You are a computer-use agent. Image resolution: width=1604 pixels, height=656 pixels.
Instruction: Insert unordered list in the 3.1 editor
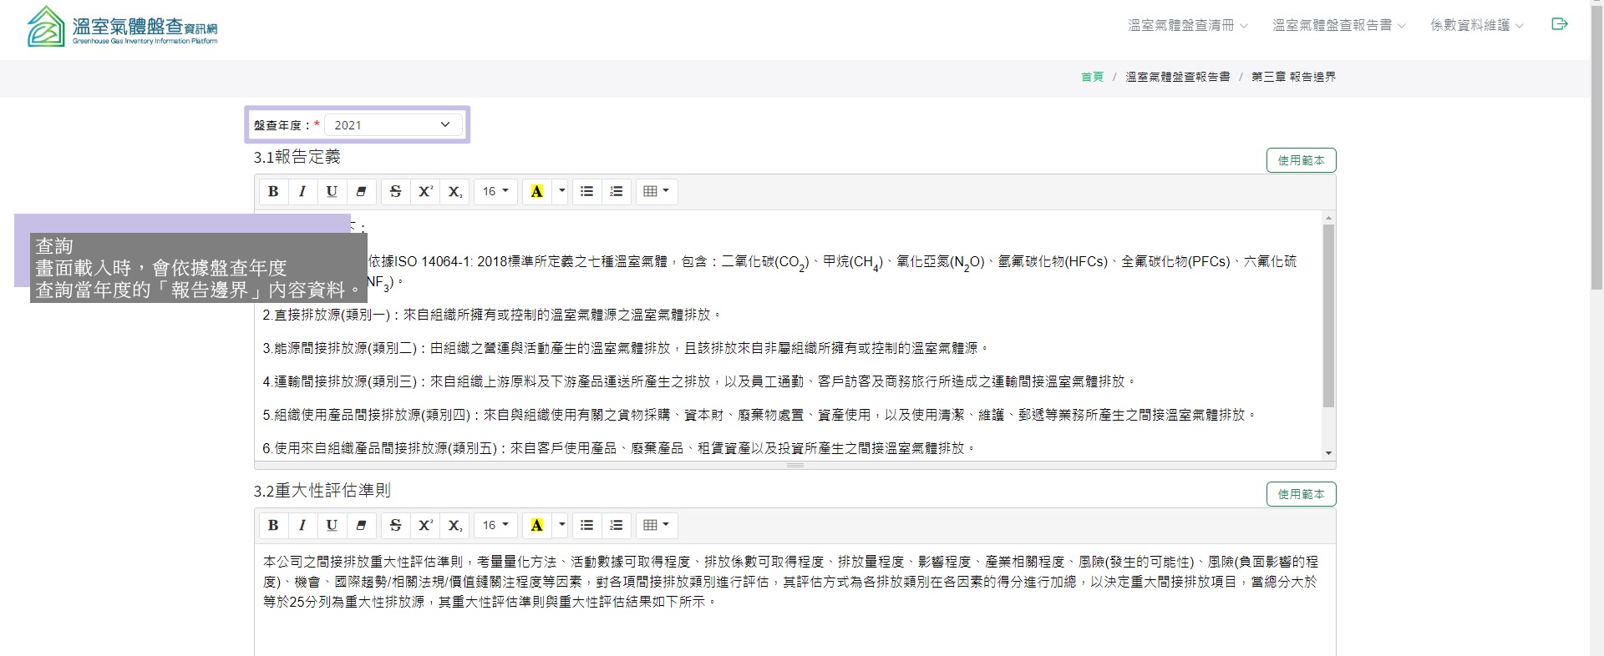tap(587, 191)
